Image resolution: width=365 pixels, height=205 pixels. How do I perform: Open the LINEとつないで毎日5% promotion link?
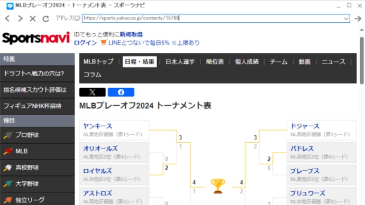point(154,43)
